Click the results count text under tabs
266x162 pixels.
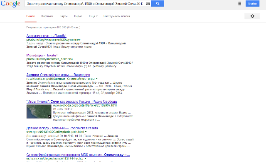coord(53,27)
